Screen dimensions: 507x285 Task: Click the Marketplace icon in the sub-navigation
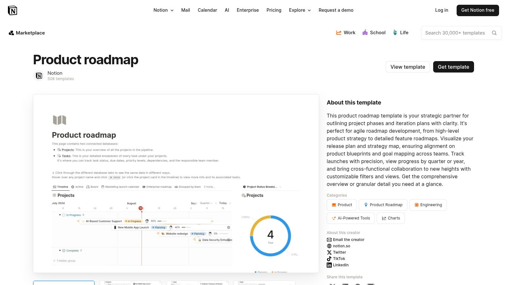click(x=11, y=33)
